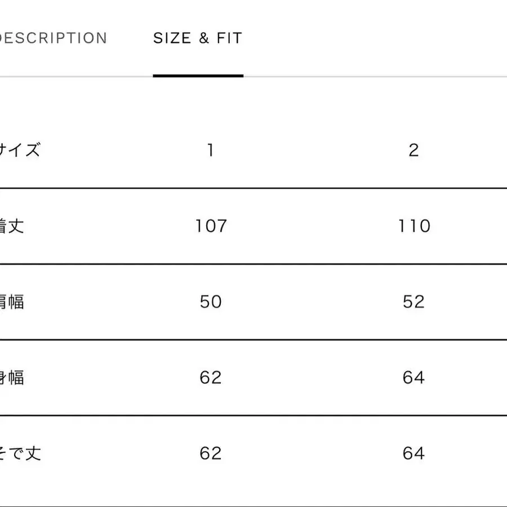Screen dimensions: 507x507
Task: Click the active tab underline indicator
Action: [x=198, y=76]
